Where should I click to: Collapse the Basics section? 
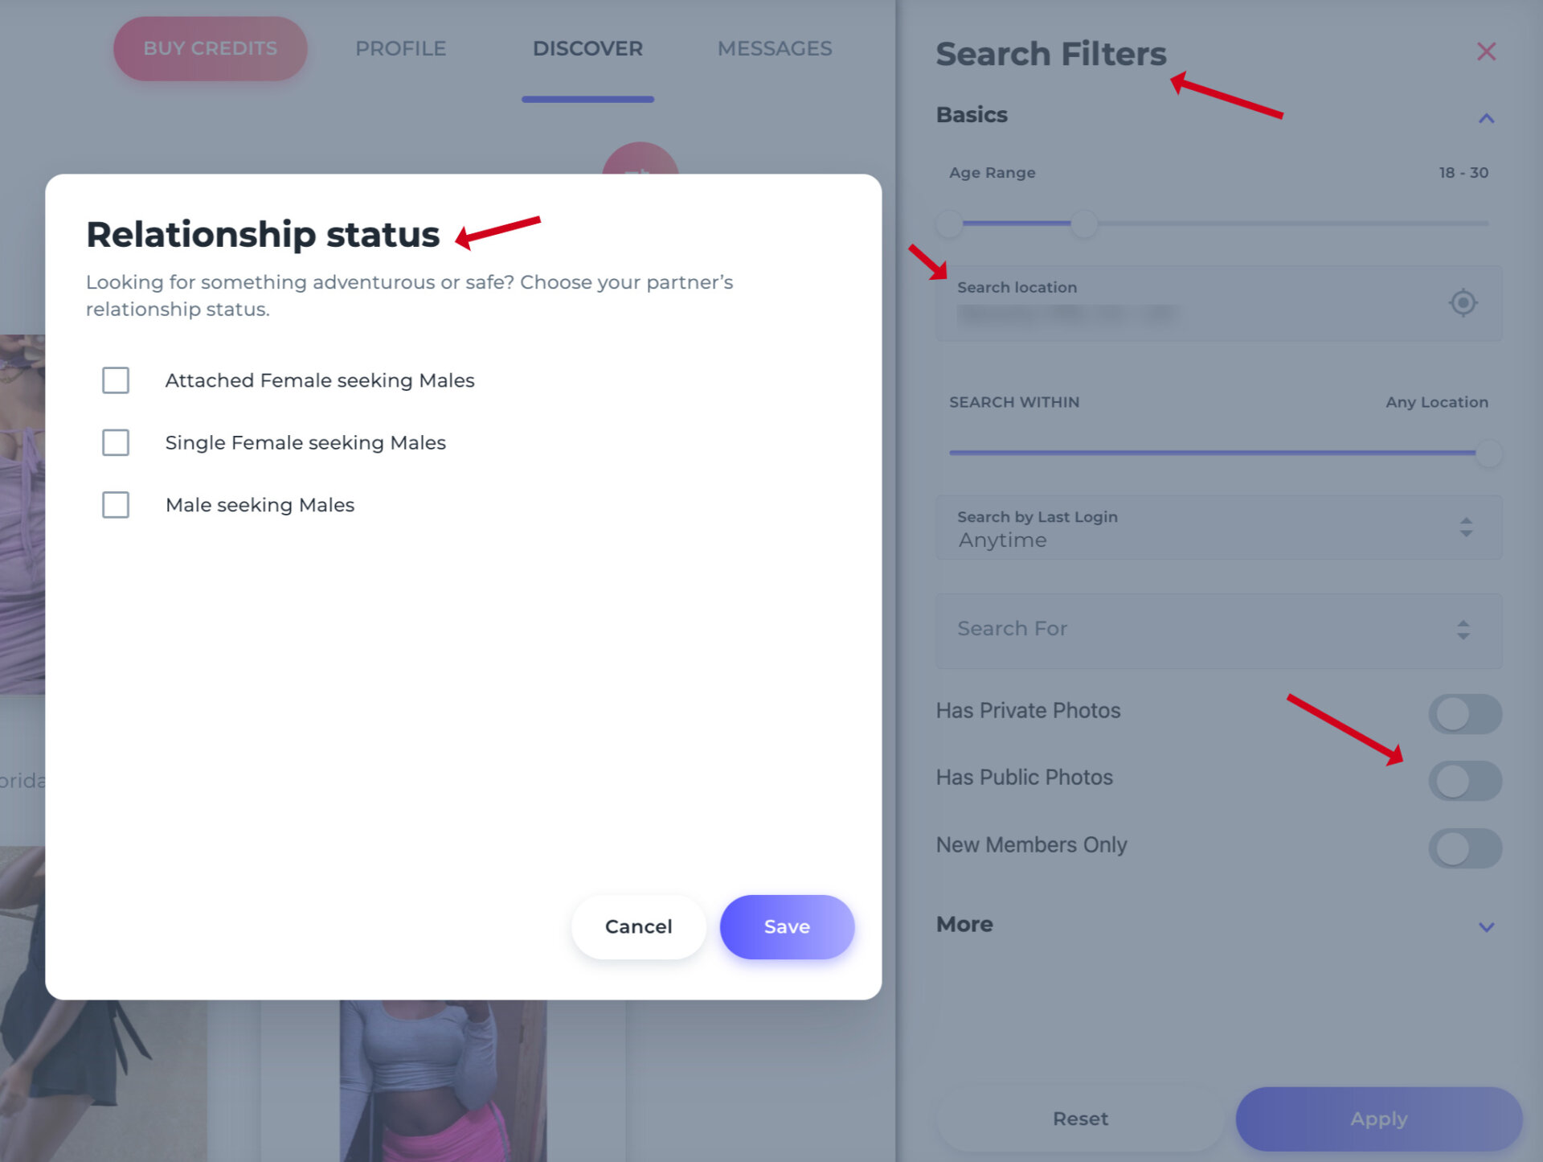tap(1486, 118)
